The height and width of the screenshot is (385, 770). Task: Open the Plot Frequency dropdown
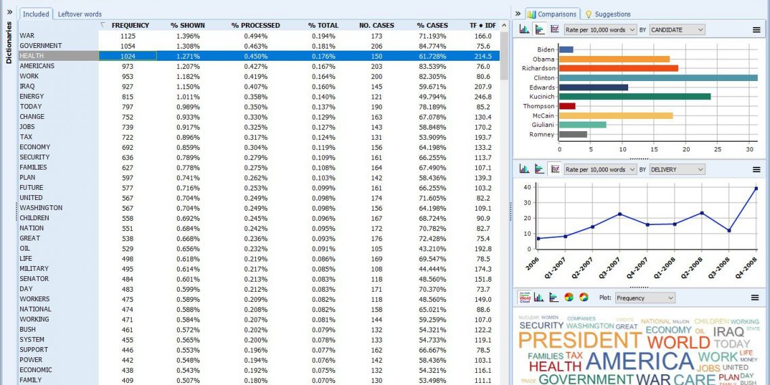tap(644, 298)
